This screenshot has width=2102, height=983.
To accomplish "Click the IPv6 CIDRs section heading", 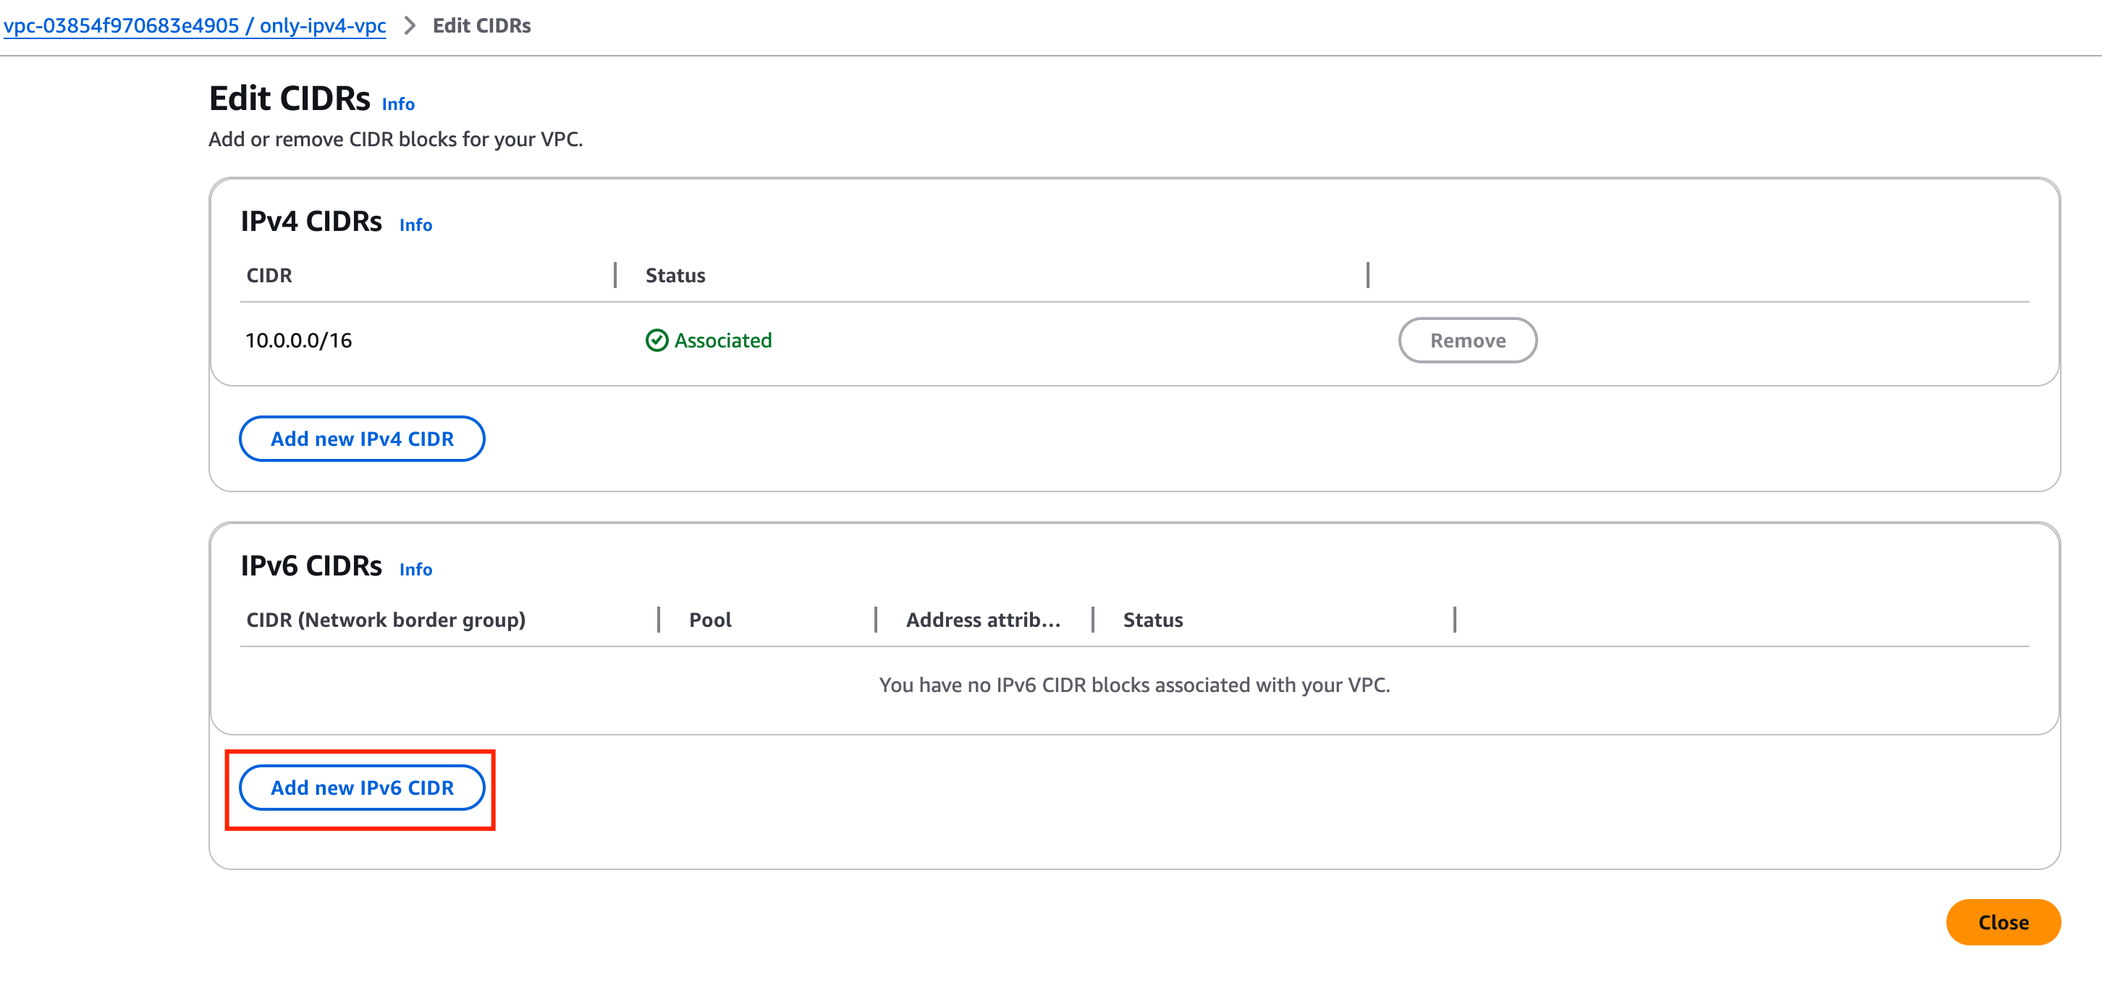I will [311, 565].
